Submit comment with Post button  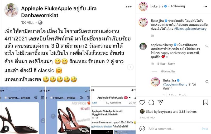(x=205, y=129)
